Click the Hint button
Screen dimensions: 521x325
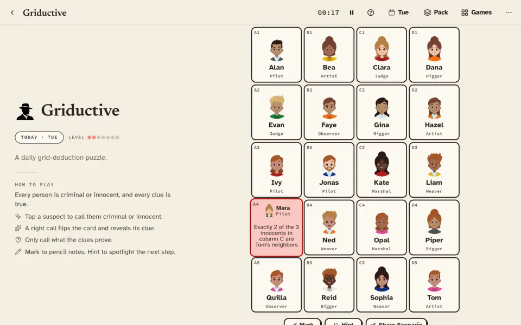[x=344, y=323]
